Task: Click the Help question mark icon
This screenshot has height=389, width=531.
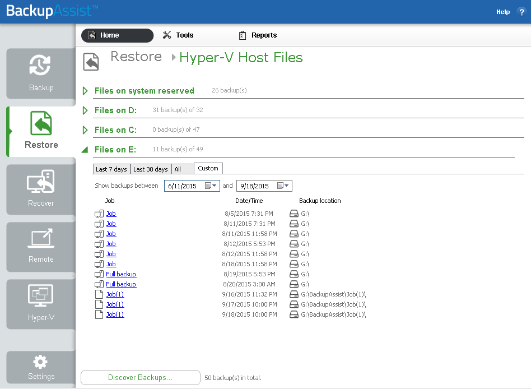Action: coord(521,12)
